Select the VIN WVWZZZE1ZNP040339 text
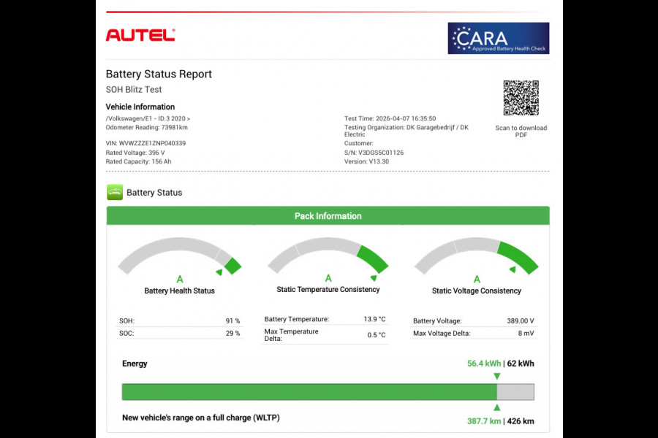This screenshot has width=658, height=438. [x=146, y=142]
